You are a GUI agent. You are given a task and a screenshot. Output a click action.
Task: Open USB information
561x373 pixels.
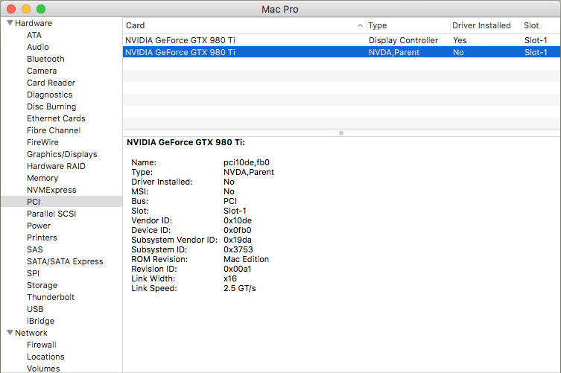pos(35,309)
